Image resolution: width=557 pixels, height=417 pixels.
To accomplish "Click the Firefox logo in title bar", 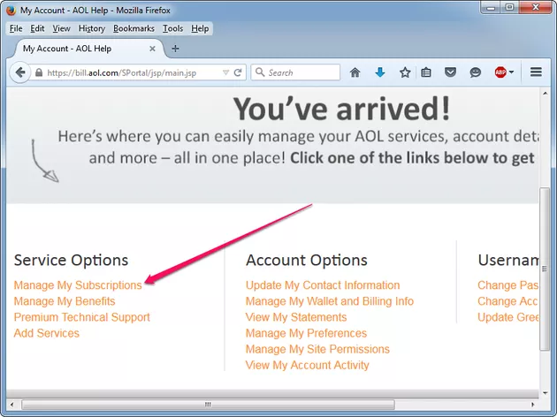I will [11, 11].
